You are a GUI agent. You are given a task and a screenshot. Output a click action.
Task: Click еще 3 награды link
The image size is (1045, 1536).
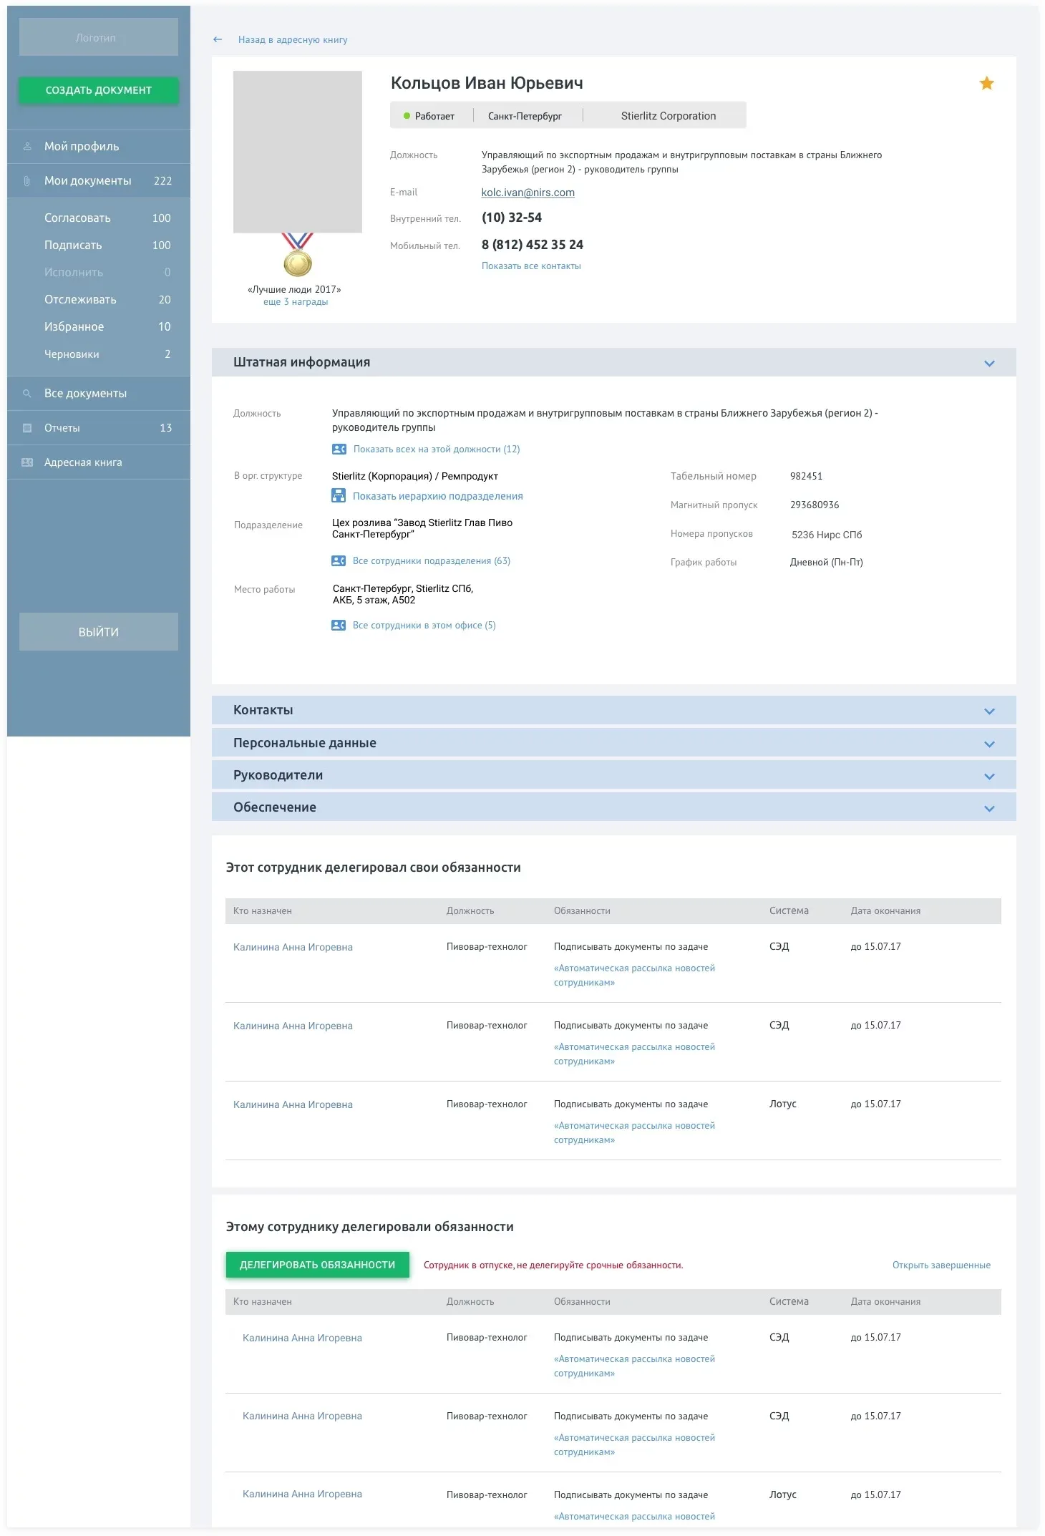point(296,302)
